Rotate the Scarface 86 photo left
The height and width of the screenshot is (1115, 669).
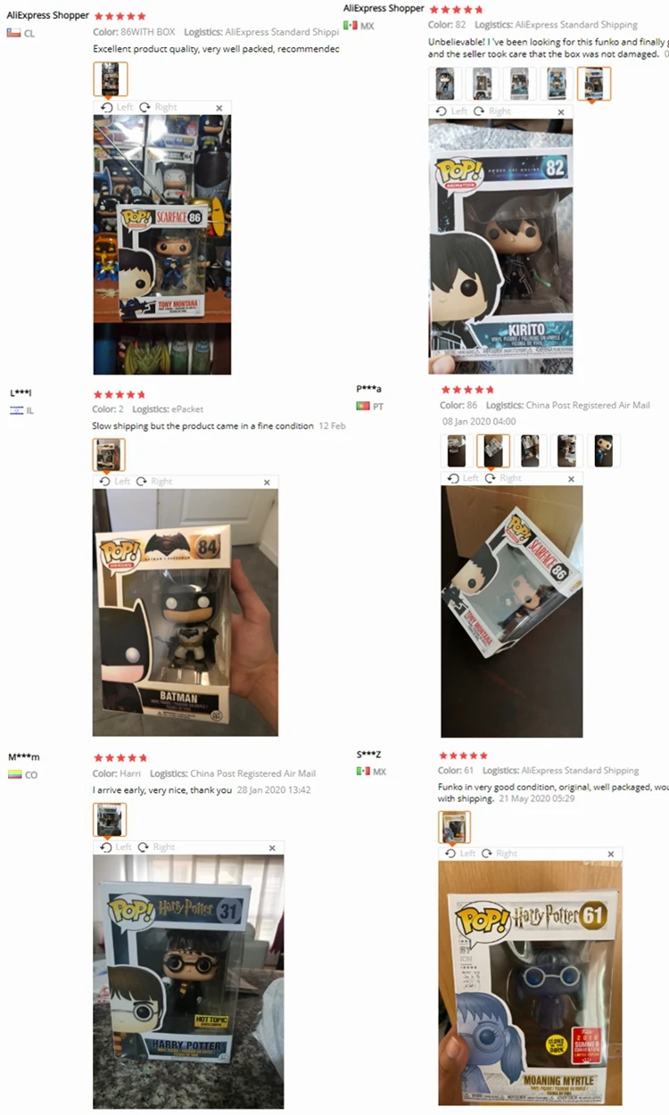(x=117, y=107)
